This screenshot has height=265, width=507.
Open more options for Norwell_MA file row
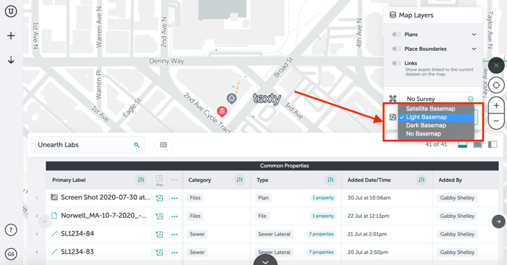175,216
